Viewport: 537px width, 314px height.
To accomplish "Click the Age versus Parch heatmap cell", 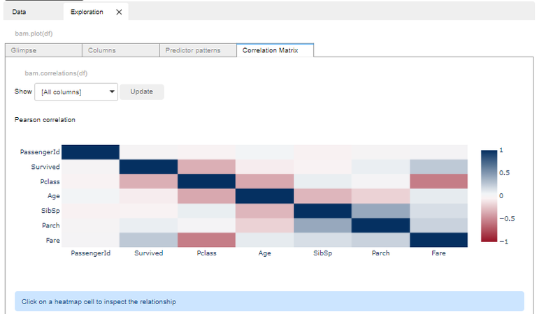I will click(x=380, y=196).
